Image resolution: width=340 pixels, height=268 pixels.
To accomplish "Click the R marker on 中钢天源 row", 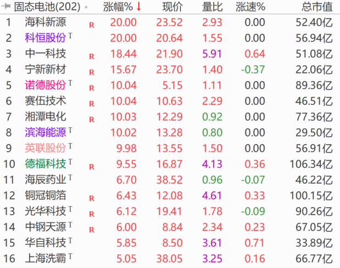I will click(92, 230).
